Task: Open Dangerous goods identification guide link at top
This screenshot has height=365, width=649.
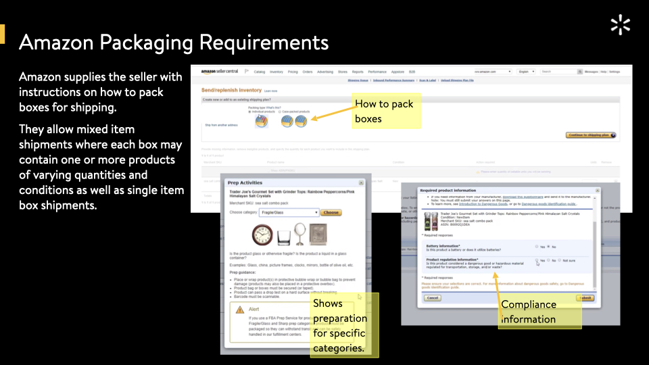Action: point(548,204)
